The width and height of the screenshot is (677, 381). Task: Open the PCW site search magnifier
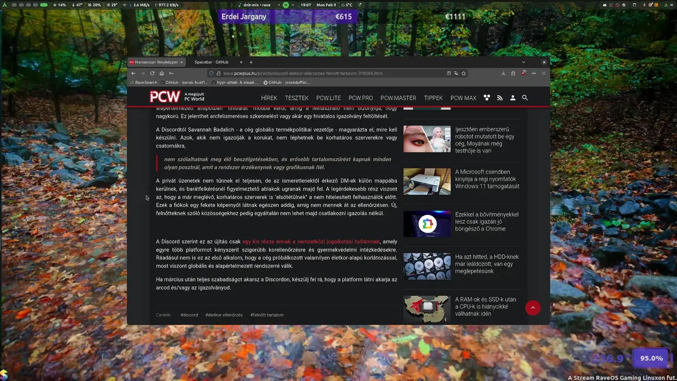525,98
